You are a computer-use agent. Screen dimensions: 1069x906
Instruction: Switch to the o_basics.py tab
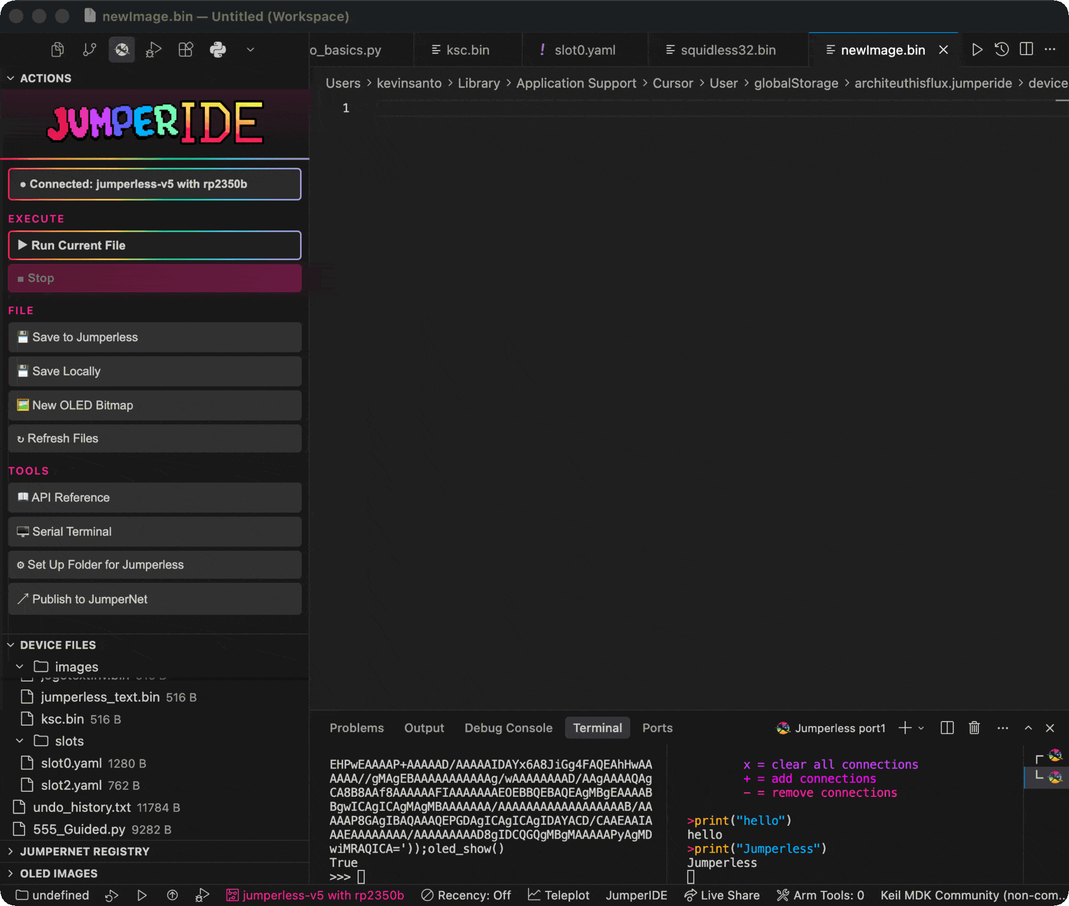(361, 50)
